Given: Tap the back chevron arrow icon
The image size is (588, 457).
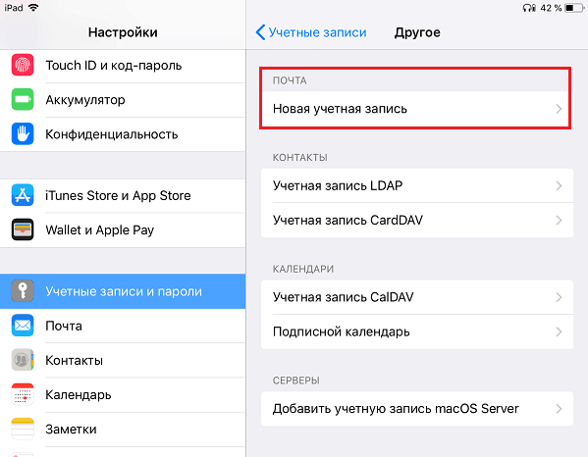Looking at the screenshot, I should pyautogui.click(x=260, y=32).
